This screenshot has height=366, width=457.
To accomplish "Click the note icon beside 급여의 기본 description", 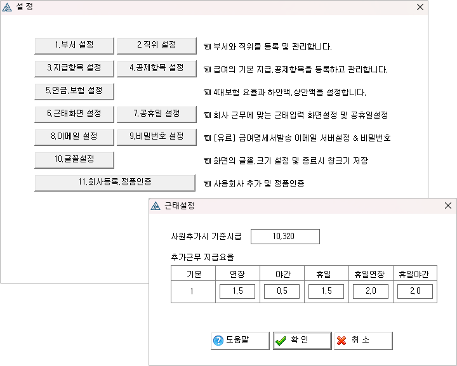I will [207, 70].
